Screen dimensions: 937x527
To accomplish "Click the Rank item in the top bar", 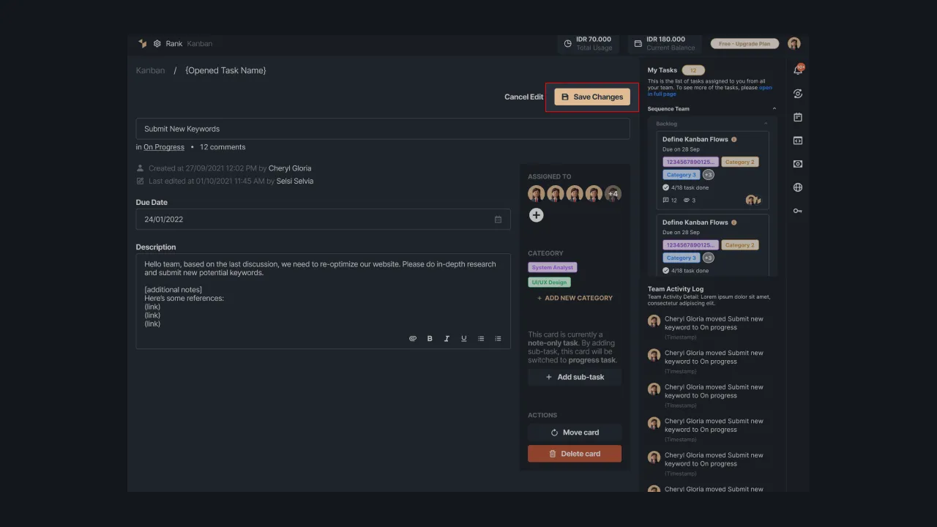I will click(x=174, y=44).
